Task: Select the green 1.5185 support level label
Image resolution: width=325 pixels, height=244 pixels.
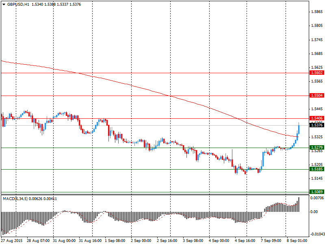Action: point(317,169)
